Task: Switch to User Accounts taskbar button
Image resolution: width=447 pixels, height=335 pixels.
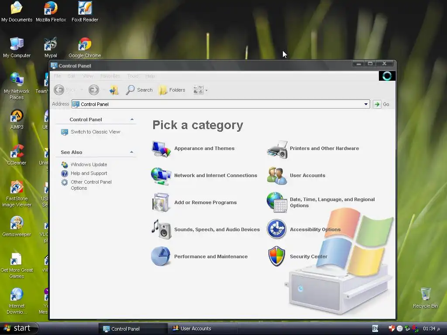Action: click(202, 328)
